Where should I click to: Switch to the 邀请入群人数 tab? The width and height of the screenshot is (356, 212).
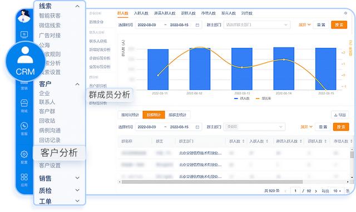(165, 13)
